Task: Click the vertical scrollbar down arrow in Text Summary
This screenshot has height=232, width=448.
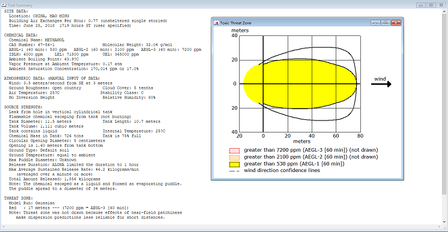Action: (x=444, y=222)
